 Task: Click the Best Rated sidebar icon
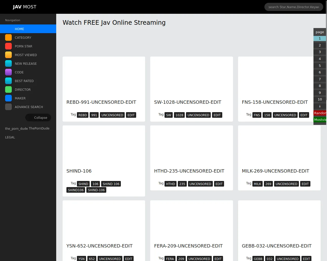[8, 81]
